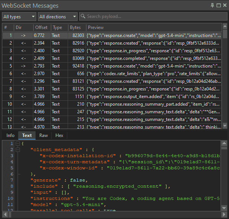Click the -> direction cell of message 5
Image resolution: width=229 pixels, height=219 pixels.
tap(23, 66)
